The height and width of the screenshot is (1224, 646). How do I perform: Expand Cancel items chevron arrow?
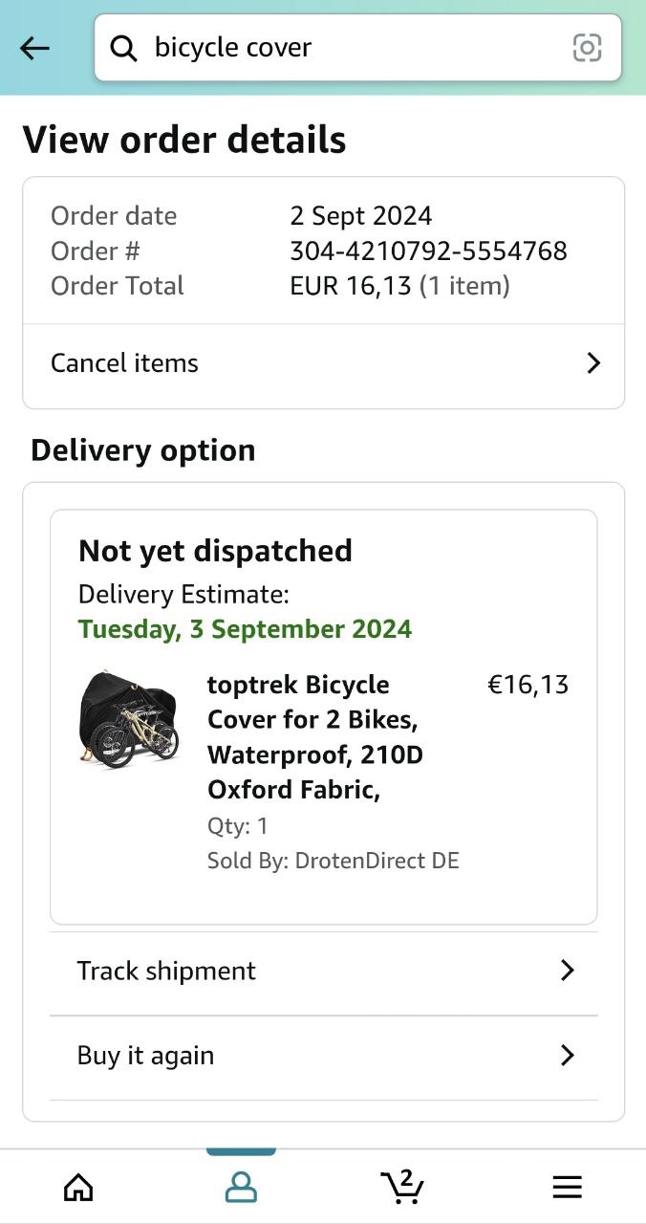593,363
